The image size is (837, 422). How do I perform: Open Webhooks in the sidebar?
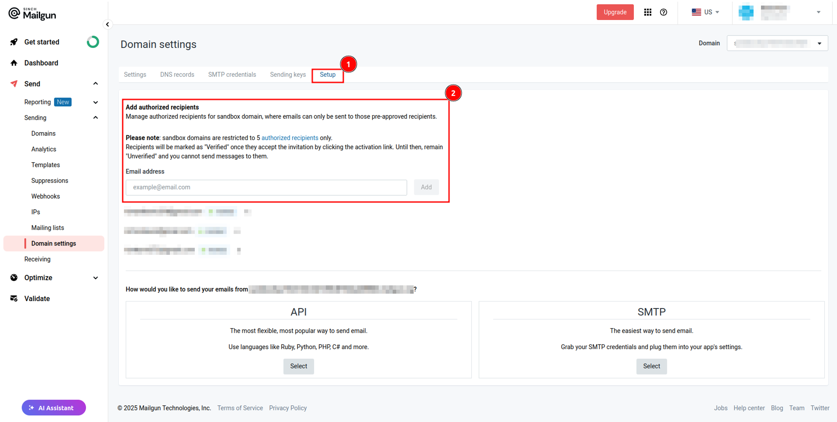[45, 196]
